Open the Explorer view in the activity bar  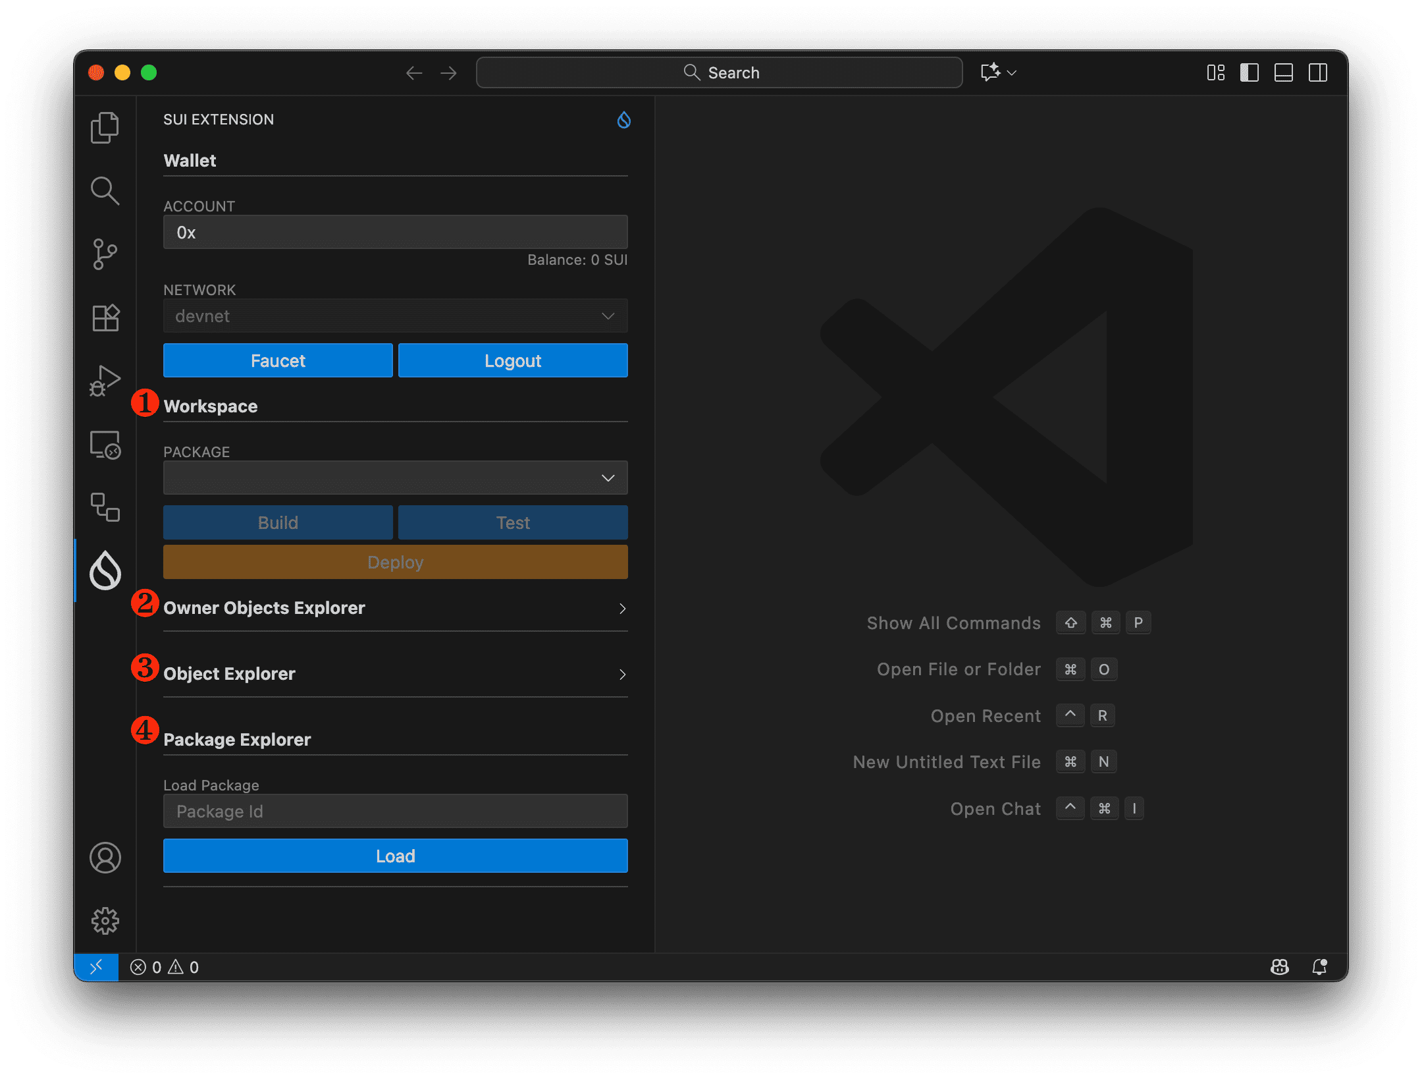(x=105, y=127)
